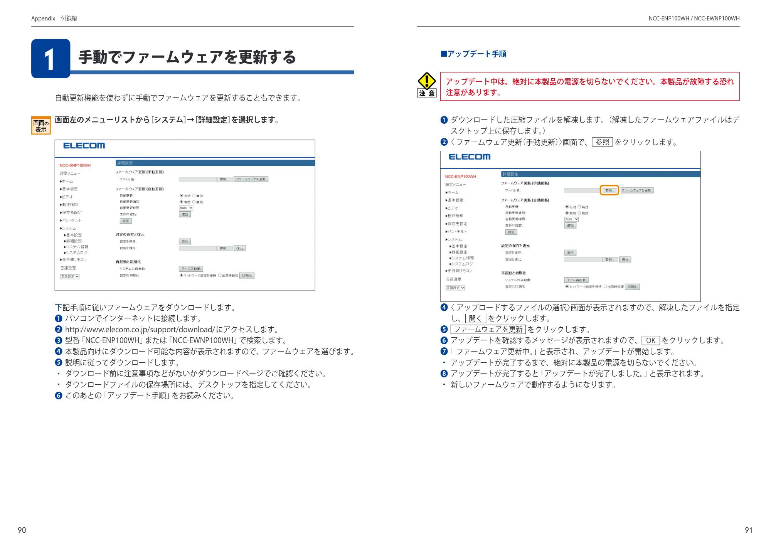Open 動作検知 menu item in page 91 screenshot
Screen dimensions: 771x547
click(x=455, y=216)
